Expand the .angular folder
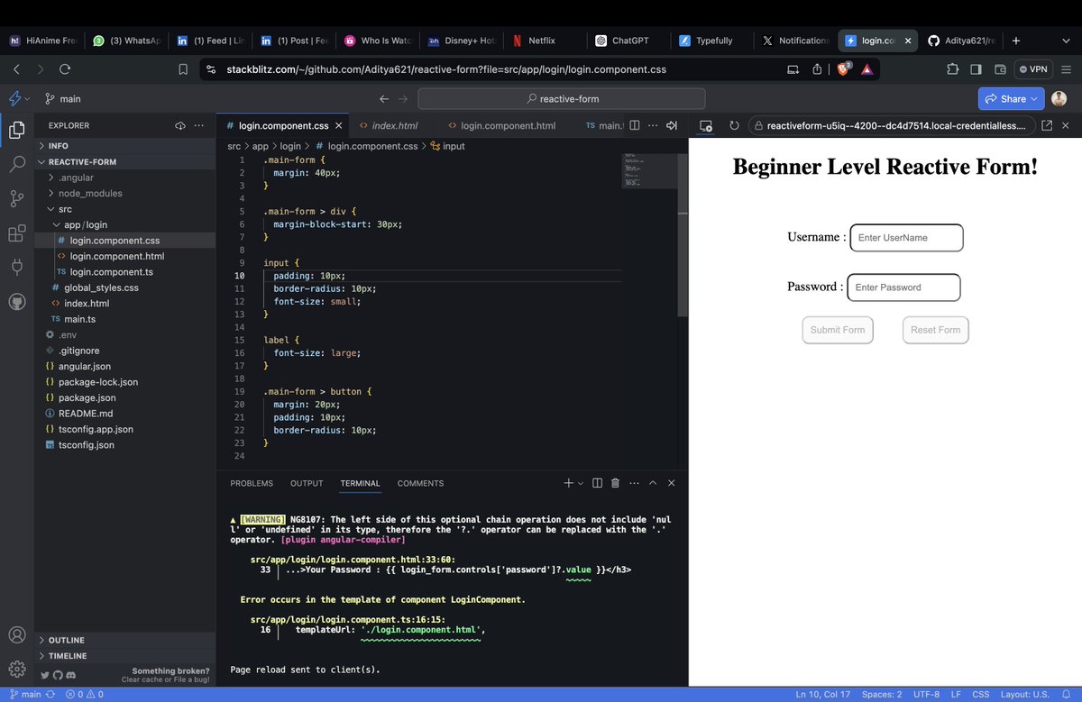Viewport: 1082px width, 702px height. [x=125, y=178]
